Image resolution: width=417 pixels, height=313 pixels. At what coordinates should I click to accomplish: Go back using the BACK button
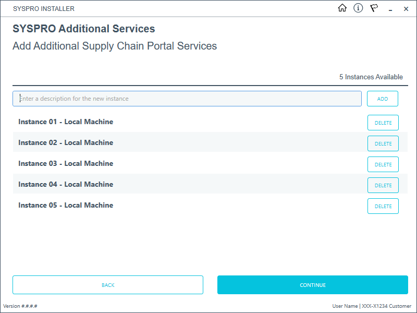pos(108,285)
